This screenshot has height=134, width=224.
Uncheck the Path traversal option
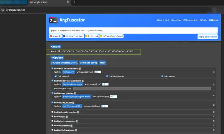pos(56,76)
